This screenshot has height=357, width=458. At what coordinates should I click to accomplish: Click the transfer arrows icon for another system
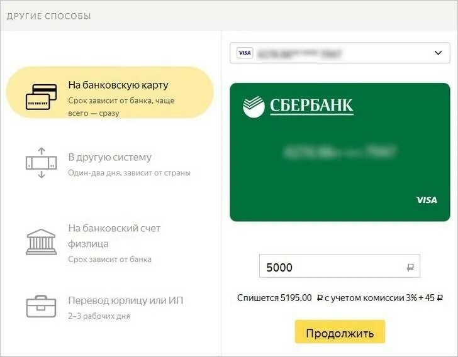(41, 163)
